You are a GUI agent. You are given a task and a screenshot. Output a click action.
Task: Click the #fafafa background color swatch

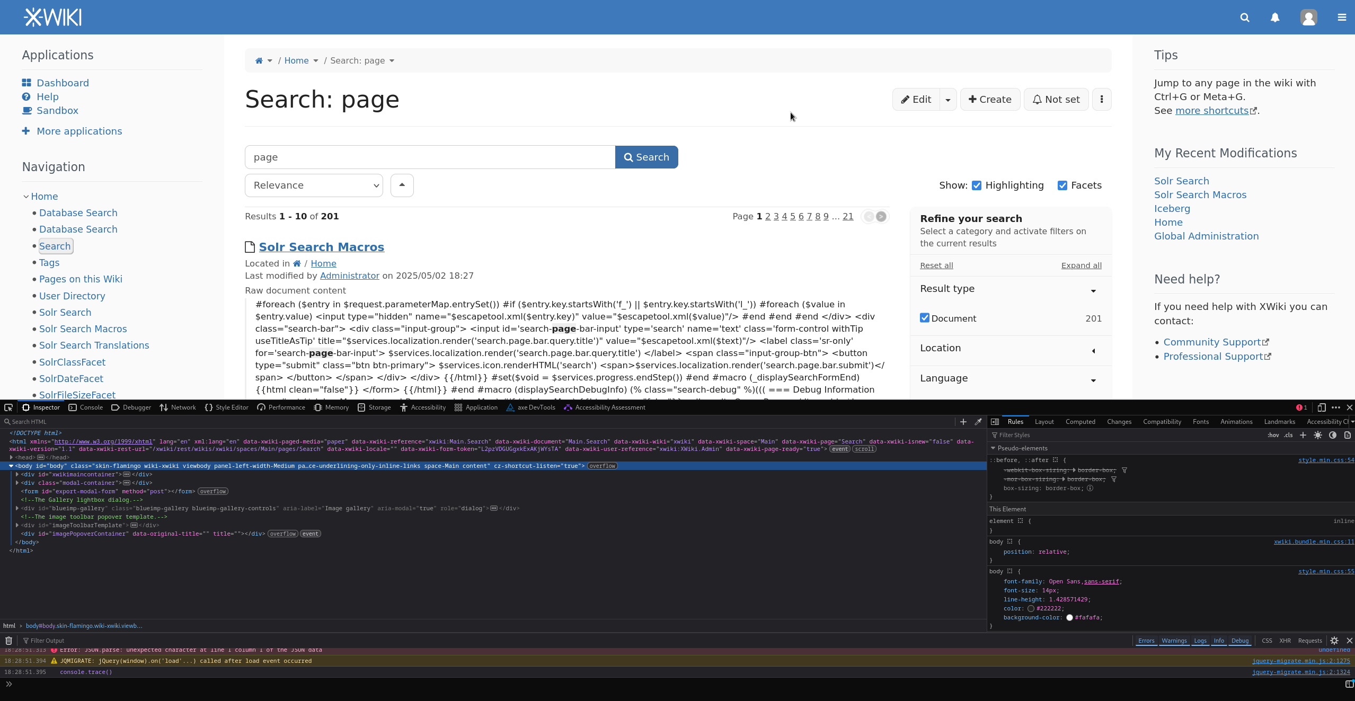coord(1069,618)
